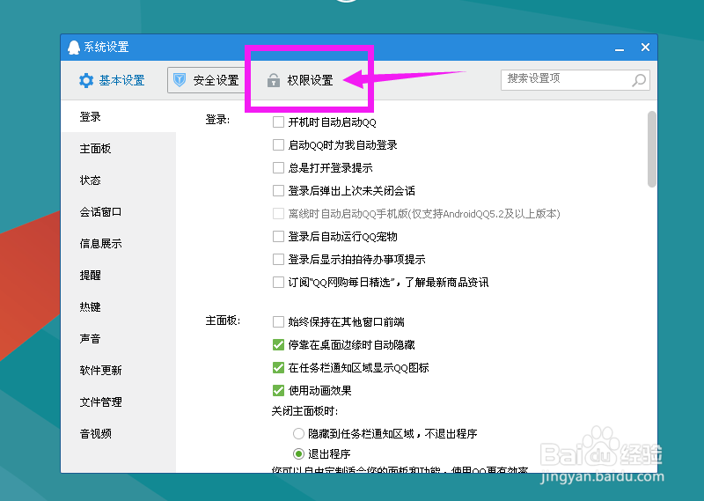Click the QQ penguin logo in title bar
The height and width of the screenshot is (501, 704).
74,48
